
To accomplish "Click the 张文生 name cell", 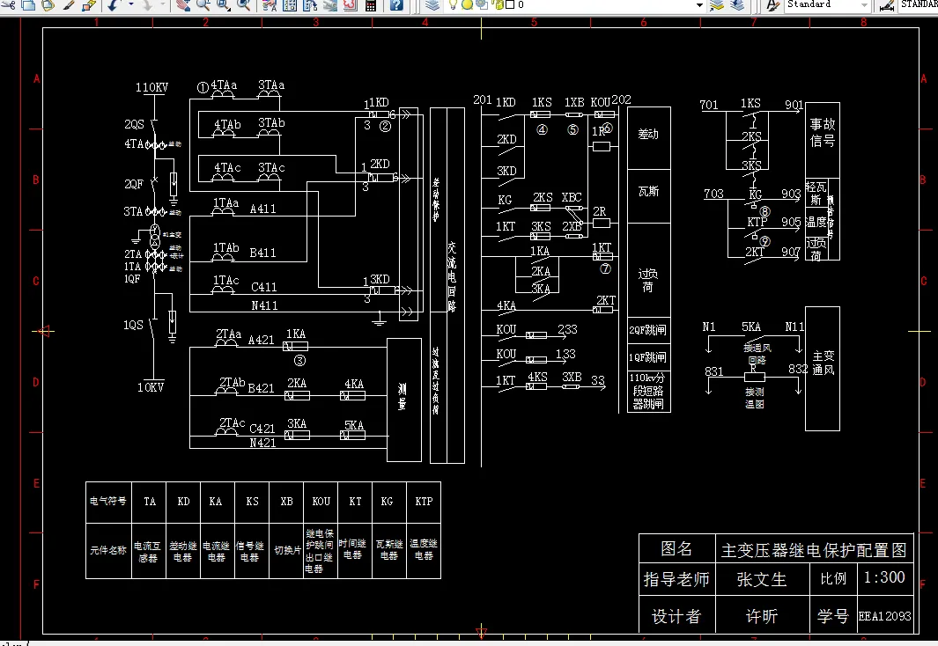I will (x=762, y=579).
